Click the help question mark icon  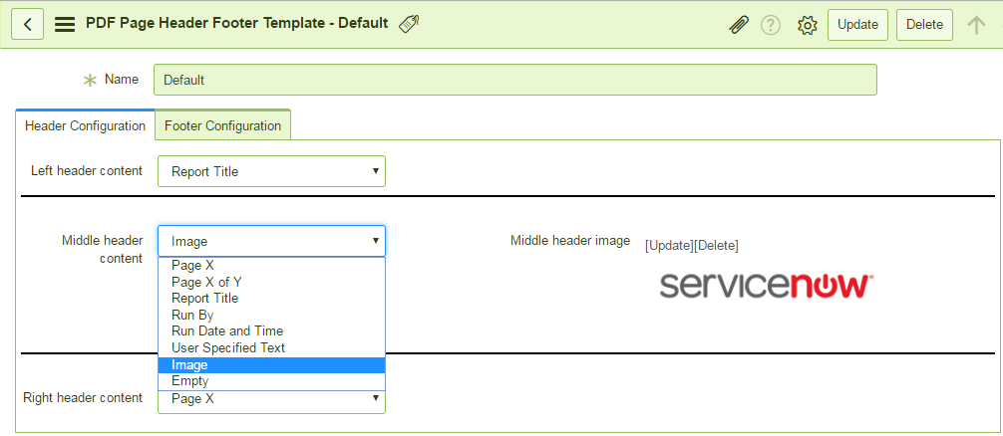coord(771,25)
